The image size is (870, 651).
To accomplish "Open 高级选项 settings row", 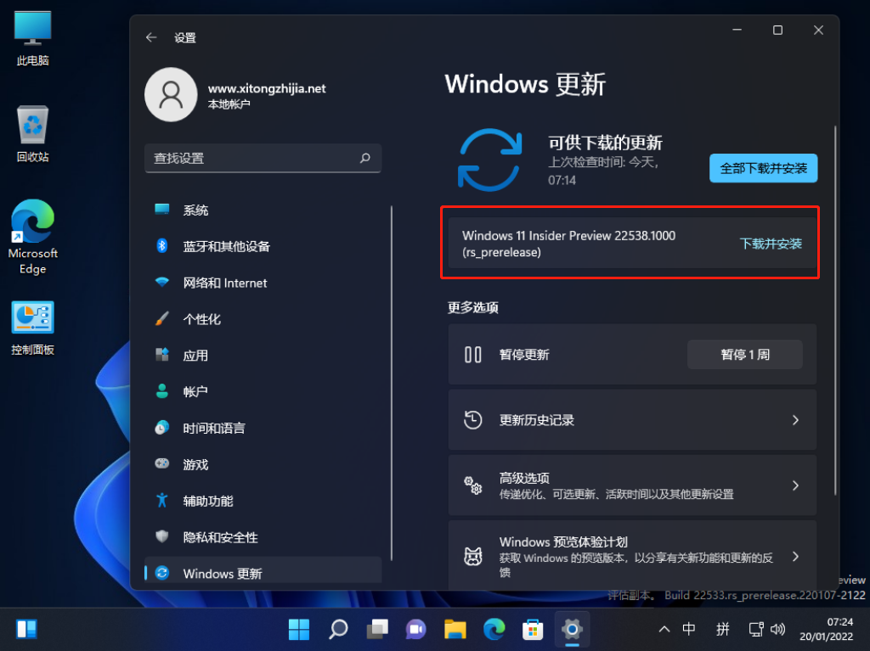I will pyautogui.click(x=632, y=485).
